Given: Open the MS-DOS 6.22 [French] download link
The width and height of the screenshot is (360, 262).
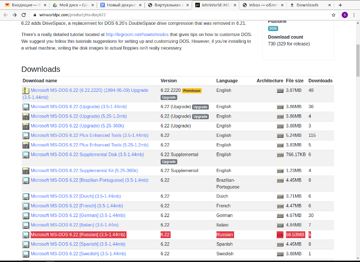Looking at the screenshot, I should (76, 206).
